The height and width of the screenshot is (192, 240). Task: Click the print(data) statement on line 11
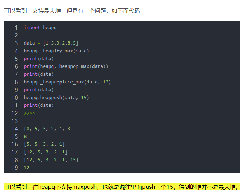(x=39, y=105)
